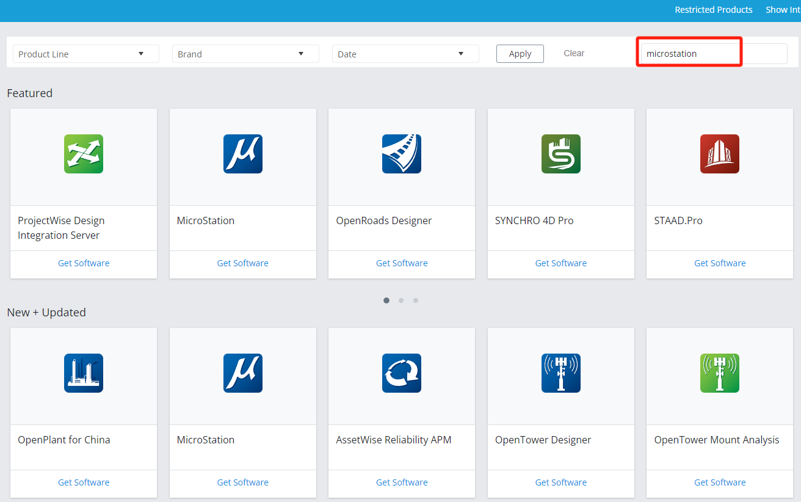Click the green OpenTower Mount Analysis icon
The height and width of the screenshot is (502, 801).
[720, 373]
